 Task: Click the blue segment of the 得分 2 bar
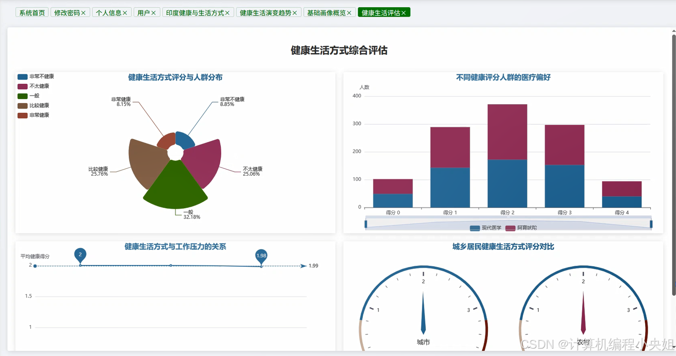507,183
